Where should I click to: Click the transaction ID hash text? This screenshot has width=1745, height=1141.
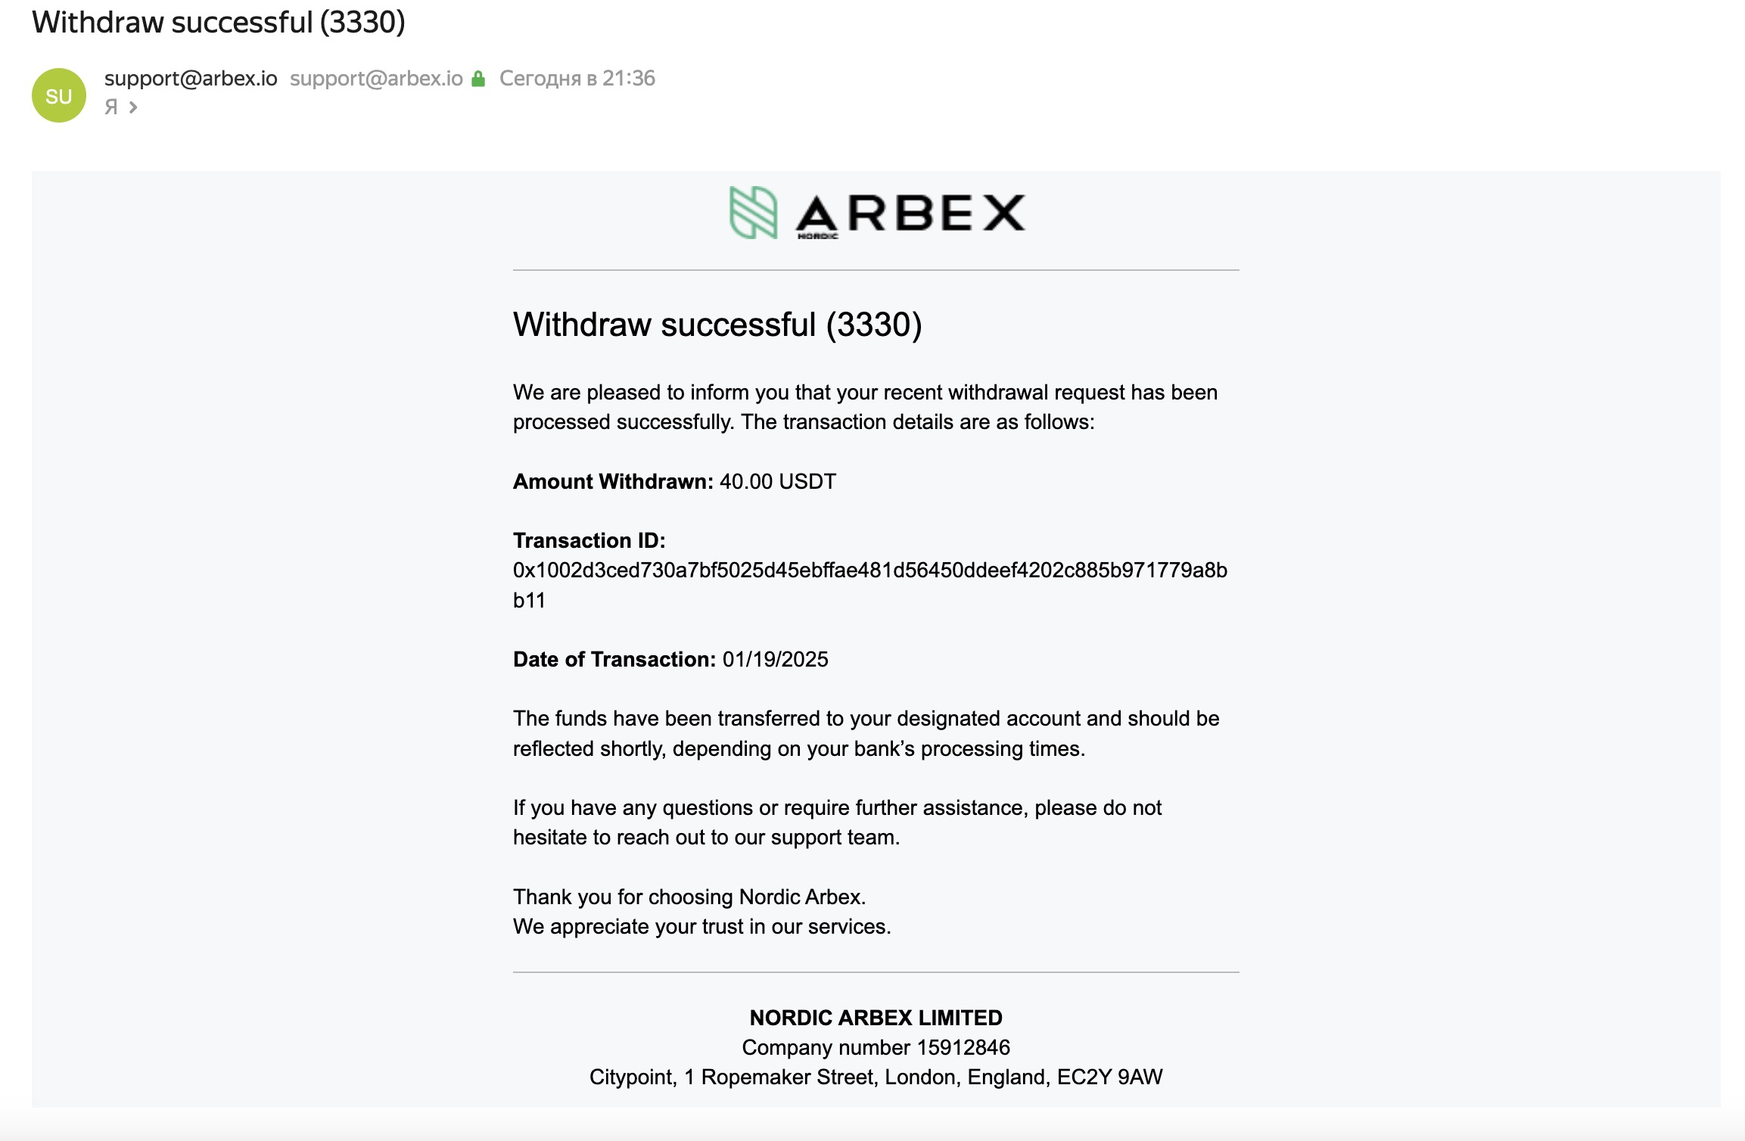point(870,585)
